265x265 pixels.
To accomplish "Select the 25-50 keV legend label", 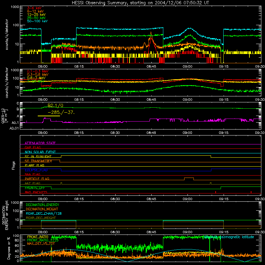I will 36,18.
